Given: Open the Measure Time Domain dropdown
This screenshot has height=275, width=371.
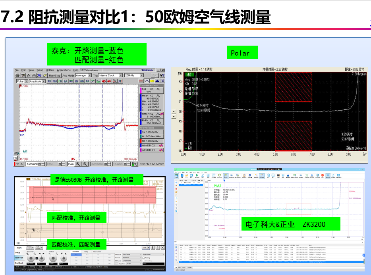Looking at the screenshot, I should (132, 255).
